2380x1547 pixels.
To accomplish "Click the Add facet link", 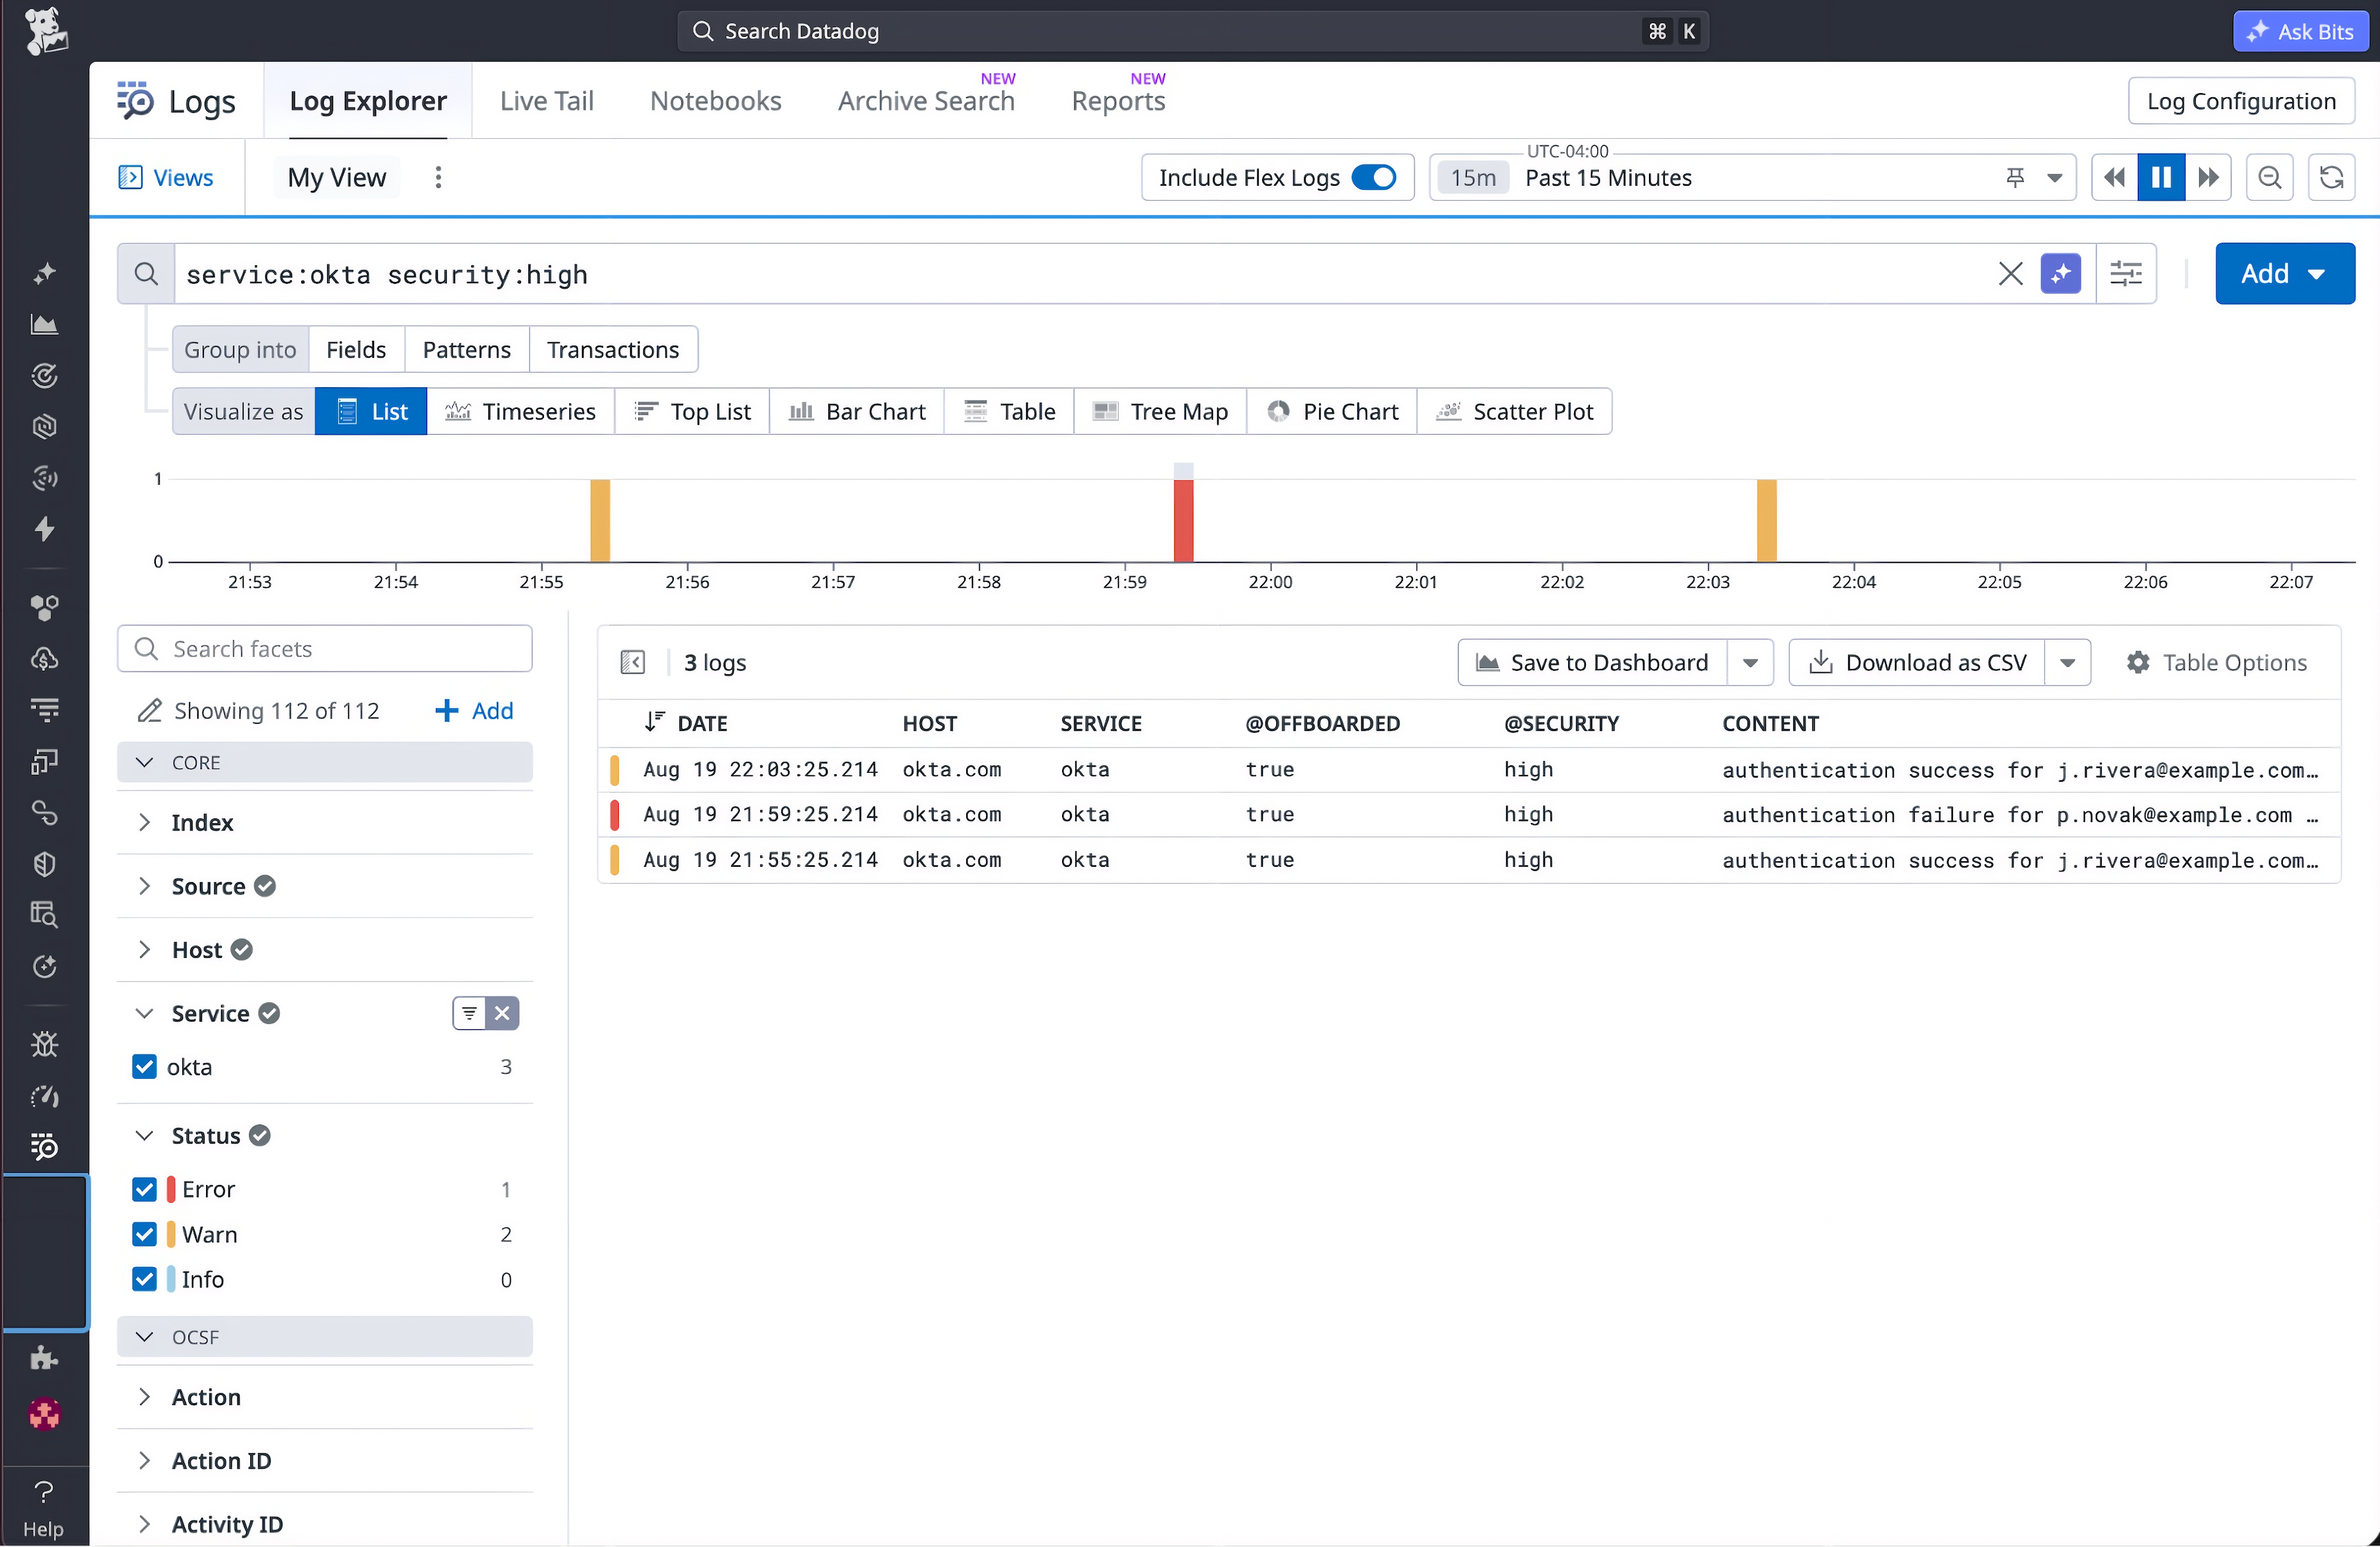I will 474,710.
